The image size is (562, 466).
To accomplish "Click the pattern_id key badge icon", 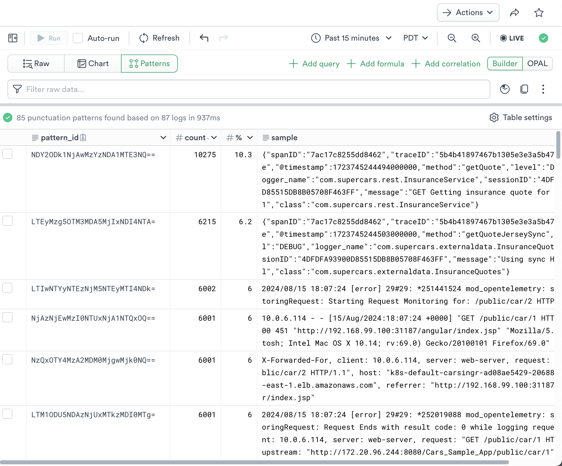I will pos(83,138).
